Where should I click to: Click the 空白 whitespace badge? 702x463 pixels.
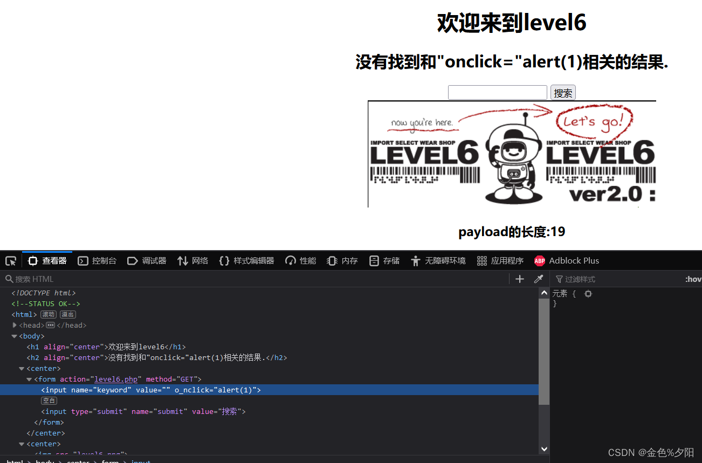pyautogui.click(x=49, y=400)
